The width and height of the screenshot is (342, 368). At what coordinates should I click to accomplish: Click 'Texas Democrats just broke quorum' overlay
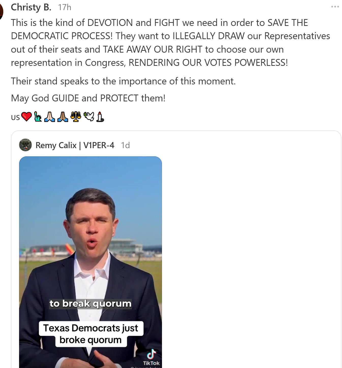point(91,334)
